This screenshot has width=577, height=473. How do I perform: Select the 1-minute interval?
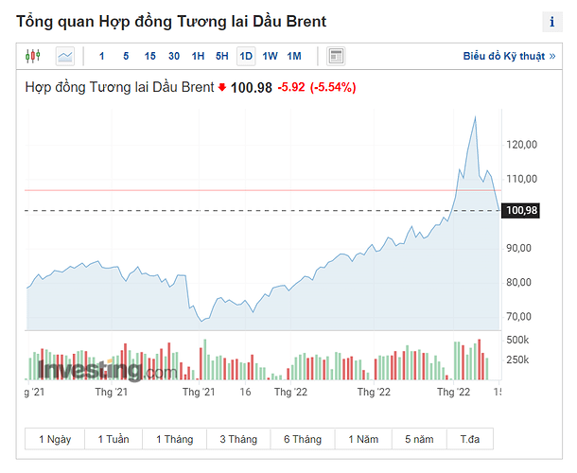[102, 56]
